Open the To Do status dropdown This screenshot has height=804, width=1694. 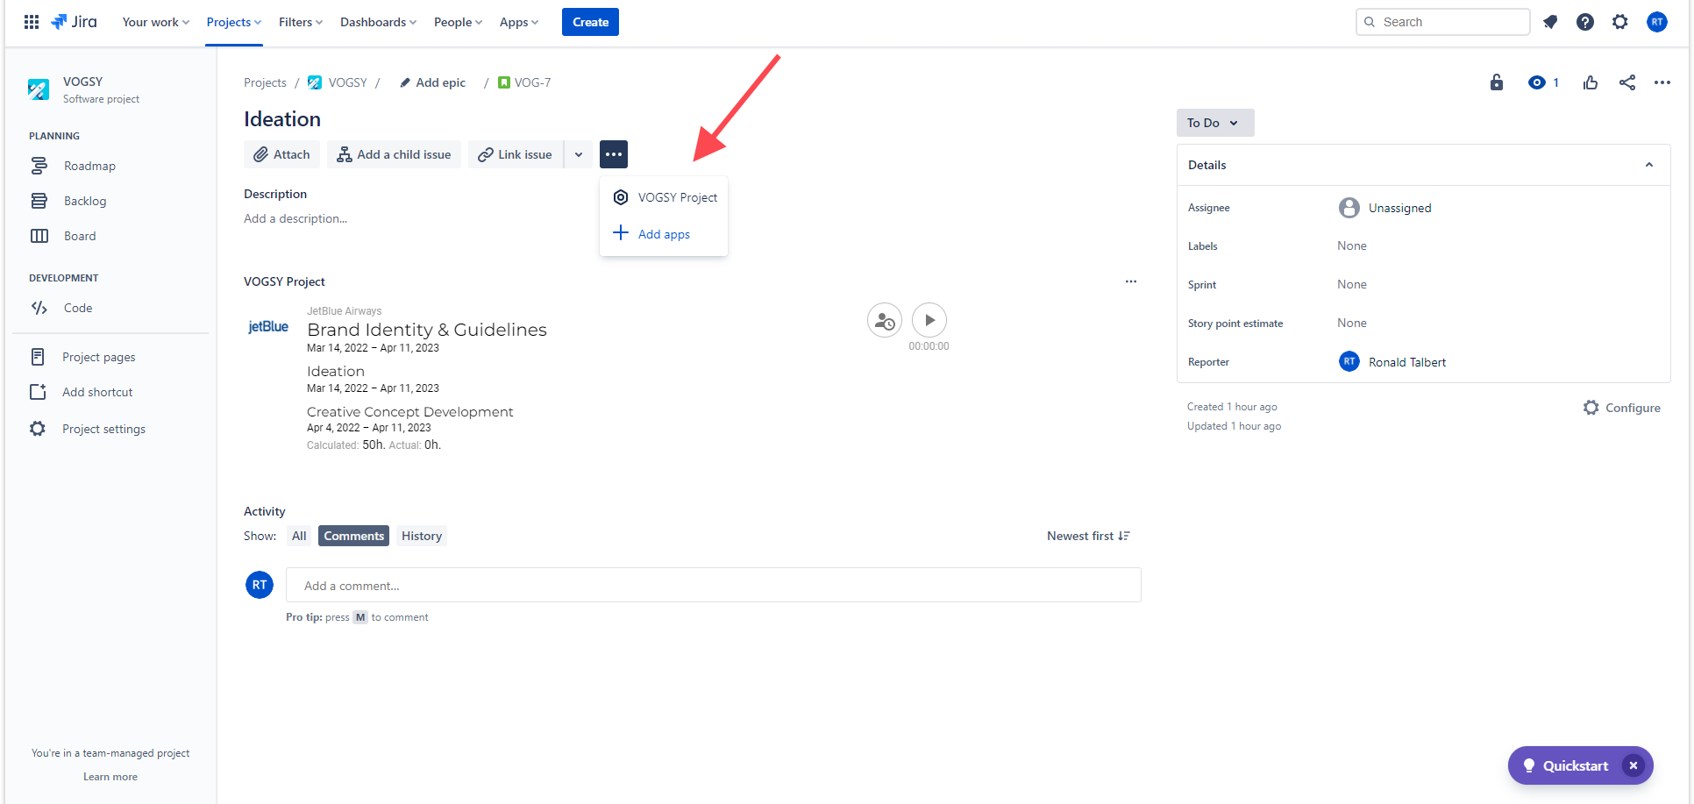[x=1215, y=123]
